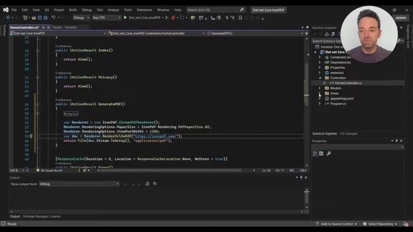Open the Build menu

pyautogui.click(x=73, y=10)
